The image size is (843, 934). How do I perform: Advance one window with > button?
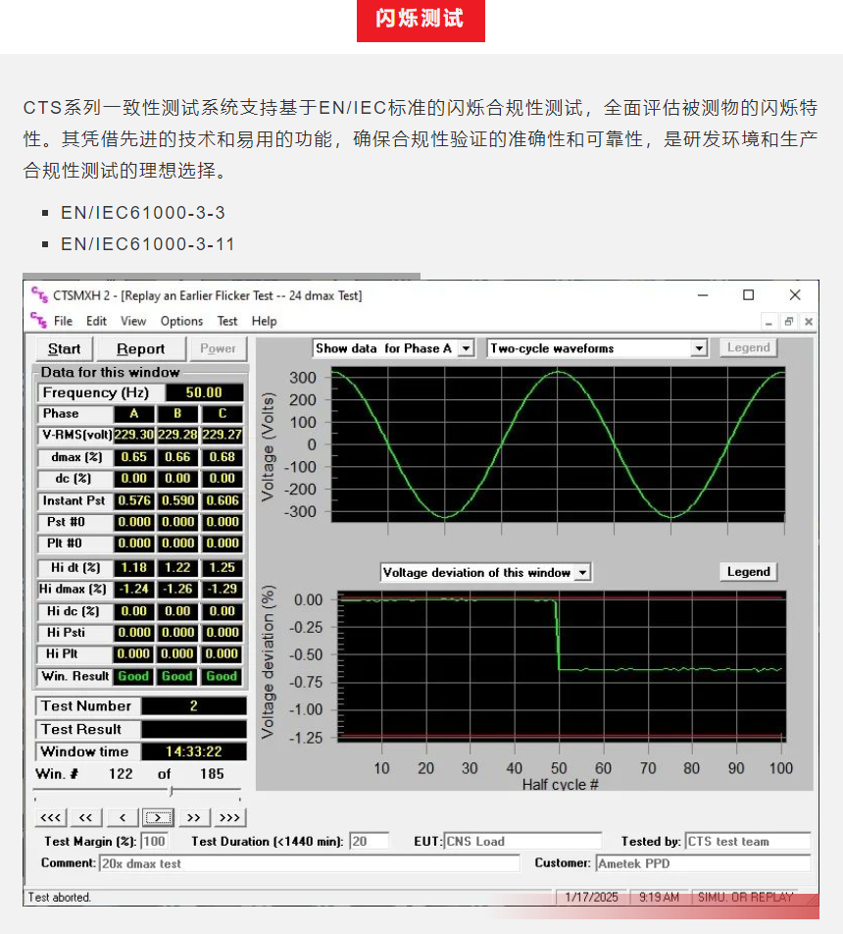pos(158,817)
